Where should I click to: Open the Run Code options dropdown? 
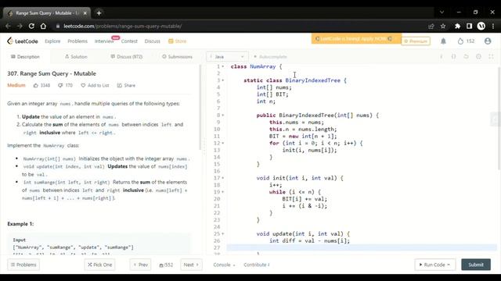pyautogui.click(x=449, y=265)
